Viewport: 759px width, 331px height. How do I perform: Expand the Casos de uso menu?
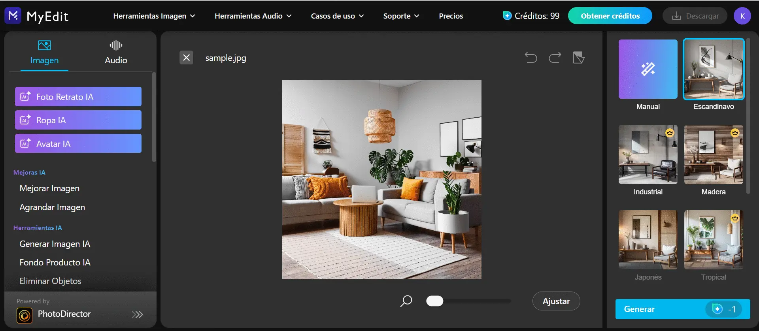click(337, 16)
